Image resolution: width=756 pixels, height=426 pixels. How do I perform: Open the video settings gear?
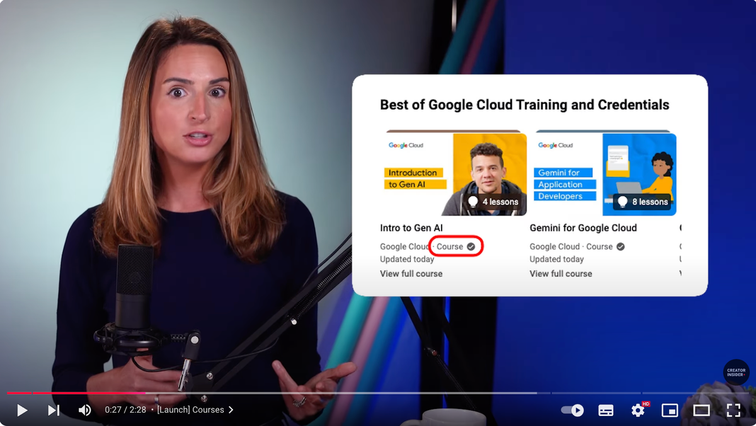[638, 410]
